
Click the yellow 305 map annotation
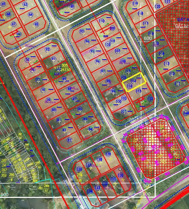[65, 65]
